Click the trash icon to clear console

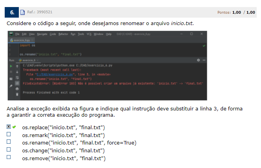click(x=17, y=94)
